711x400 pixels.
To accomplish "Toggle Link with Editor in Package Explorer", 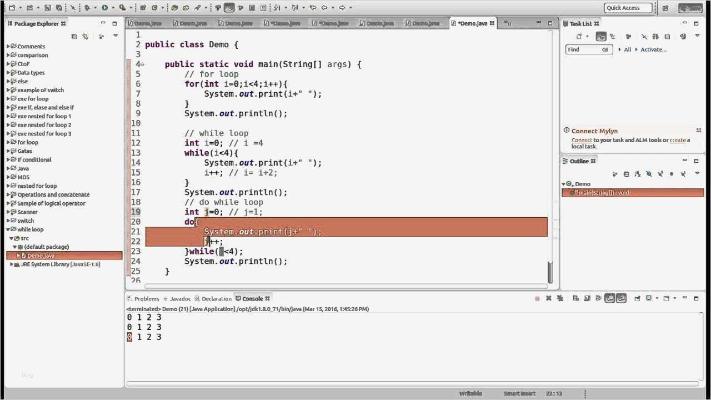I will click(x=86, y=37).
